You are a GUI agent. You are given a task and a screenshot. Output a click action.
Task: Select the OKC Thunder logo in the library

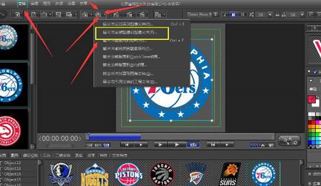pyautogui.click(x=196, y=174)
